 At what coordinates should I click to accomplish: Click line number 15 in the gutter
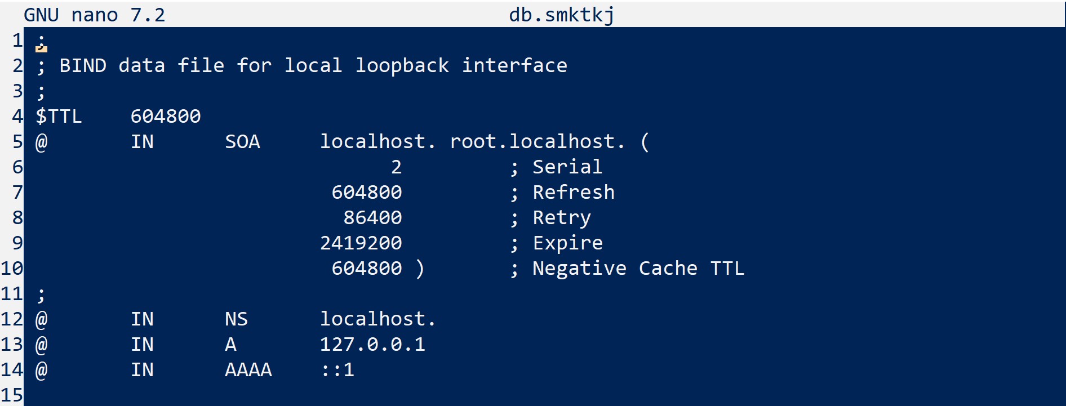(12, 395)
